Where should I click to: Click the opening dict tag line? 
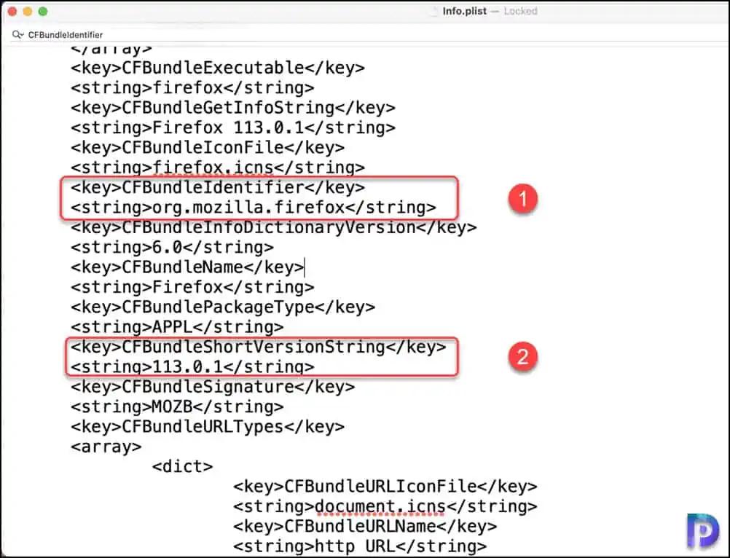tap(182, 467)
